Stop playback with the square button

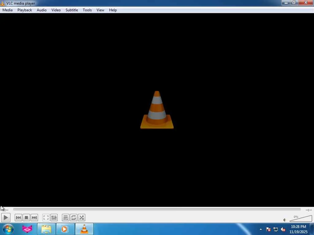26,218
